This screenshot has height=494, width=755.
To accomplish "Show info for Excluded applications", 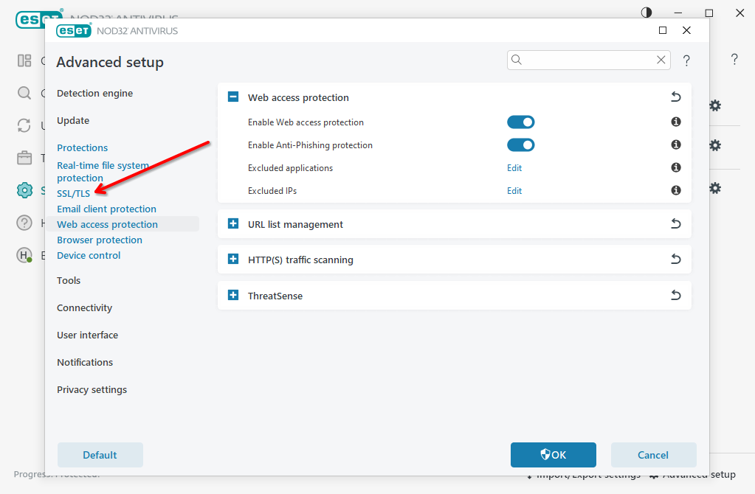I will (x=676, y=167).
